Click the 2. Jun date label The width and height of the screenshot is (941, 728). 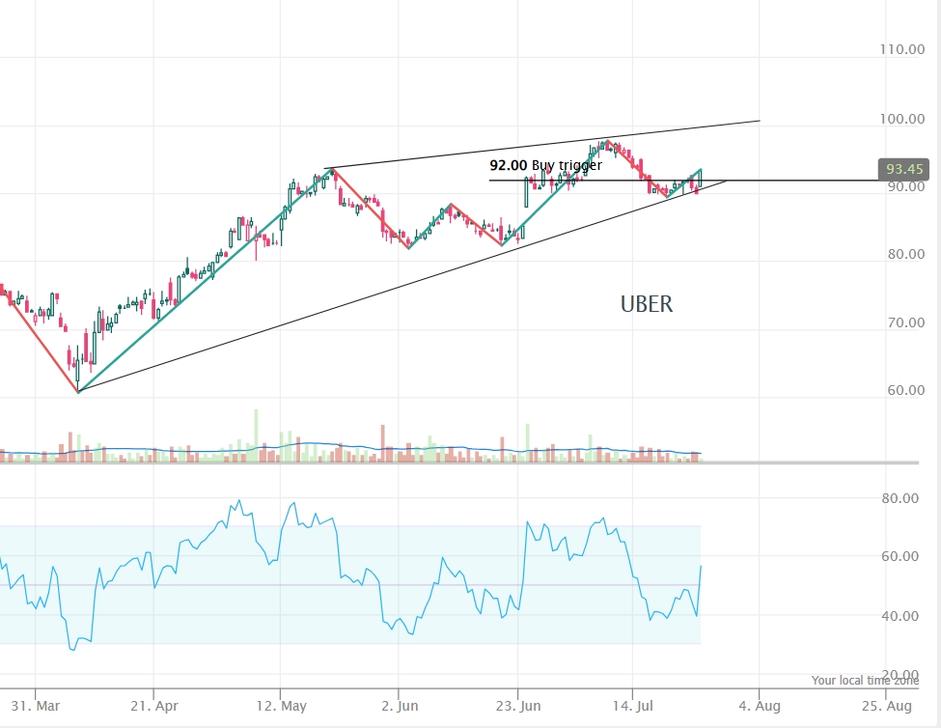pyautogui.click(x=400, y=706)
